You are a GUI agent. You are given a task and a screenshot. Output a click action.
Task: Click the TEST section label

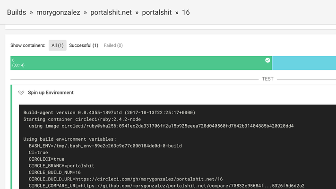[267, 79]
